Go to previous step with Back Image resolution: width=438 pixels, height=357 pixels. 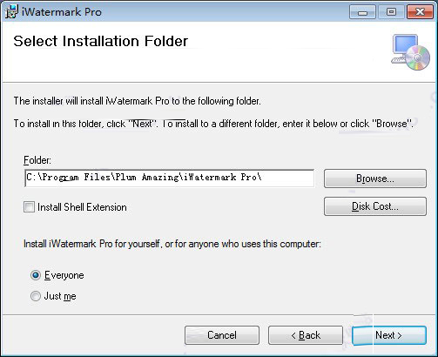coord(306,335)
